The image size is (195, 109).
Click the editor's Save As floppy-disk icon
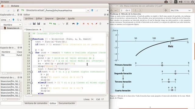pos(39,24)
